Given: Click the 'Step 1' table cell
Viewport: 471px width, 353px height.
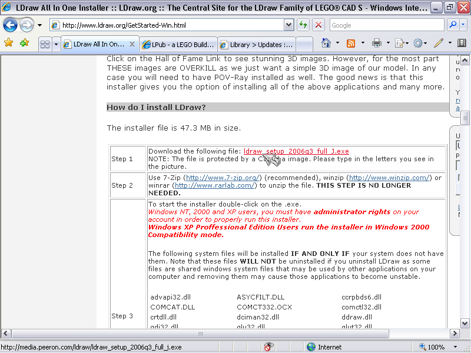Looking at the screenshot, I should click(128, 159).
